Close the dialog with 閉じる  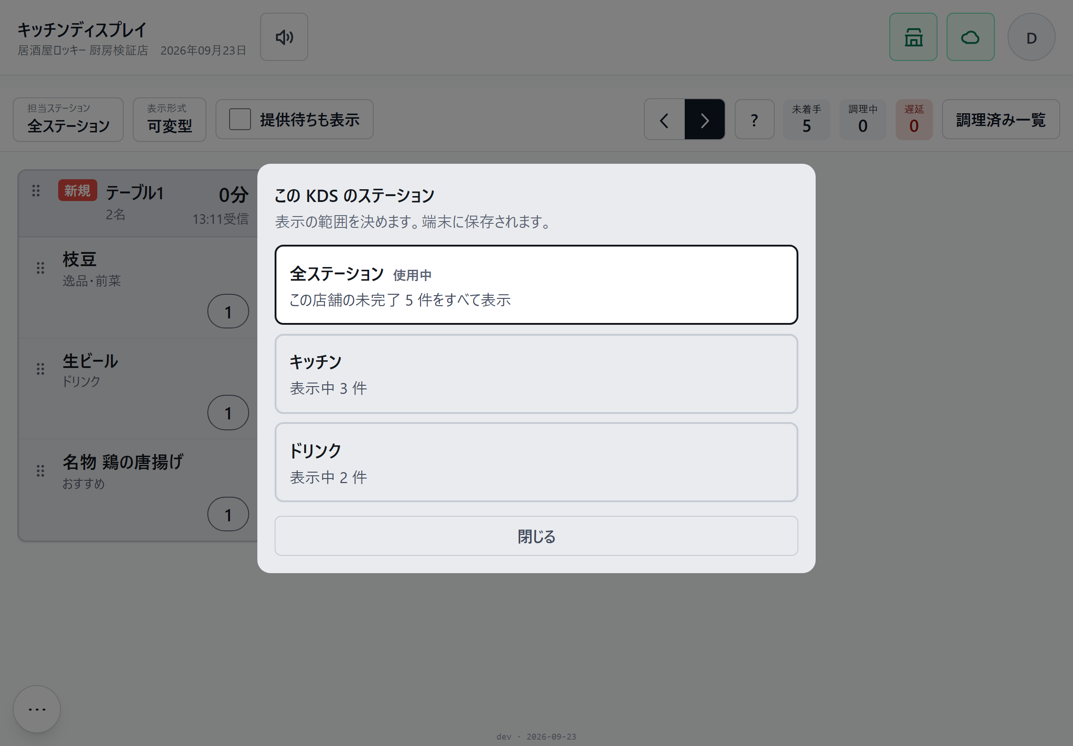[x=536, y=536]
